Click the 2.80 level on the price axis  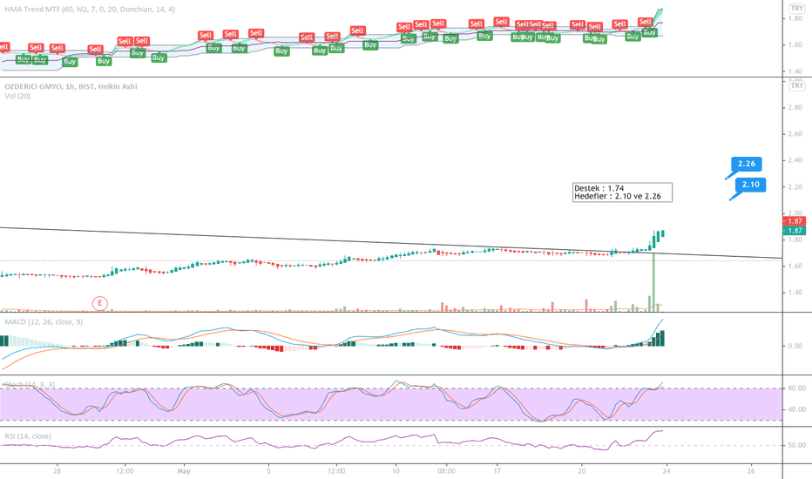795,107
